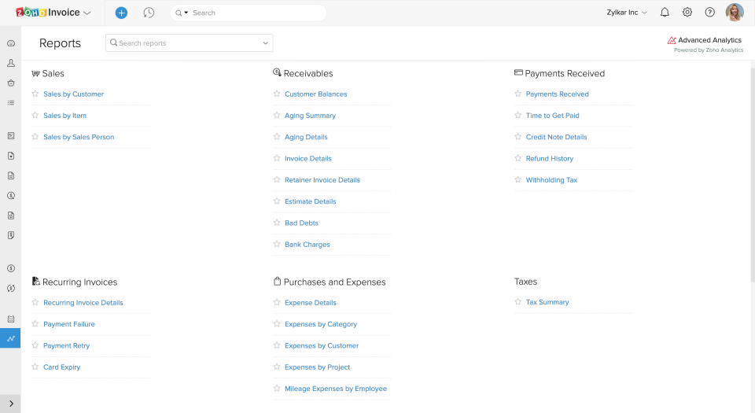This screenshot has height=413, width=755.
Task: Open the Customers person icon in sidebar
Action: point(11,63)
